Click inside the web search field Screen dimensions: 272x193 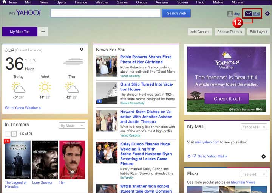pos(105,13)
